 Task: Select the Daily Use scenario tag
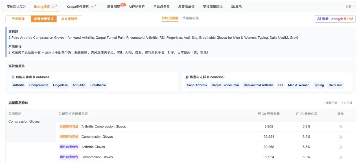[x=336, y=85]
